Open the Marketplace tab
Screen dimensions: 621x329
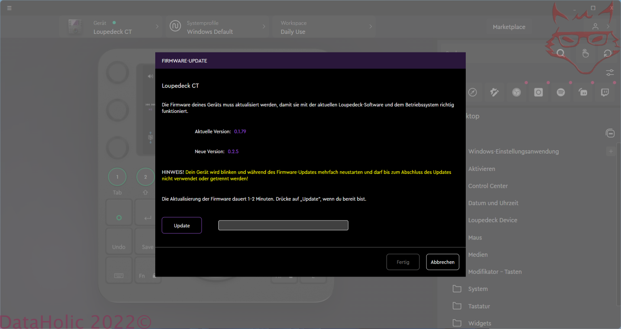(509, 27)
